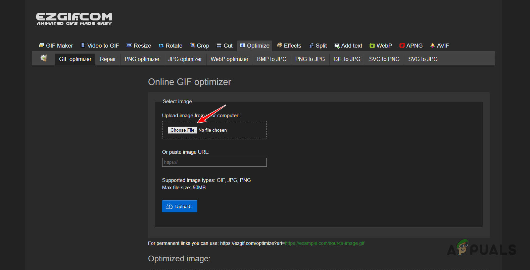Go to the APNG tools
The height and width of the screenshot is (270, 530).
coord(411,46)
